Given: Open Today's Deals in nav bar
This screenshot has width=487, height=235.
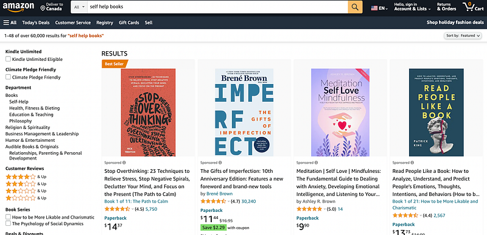Looking at the screenshot, I should 35,23.
